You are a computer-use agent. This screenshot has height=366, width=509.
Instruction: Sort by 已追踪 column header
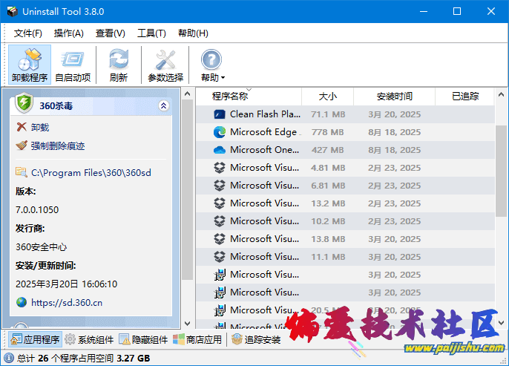click(x=465, y=96)
